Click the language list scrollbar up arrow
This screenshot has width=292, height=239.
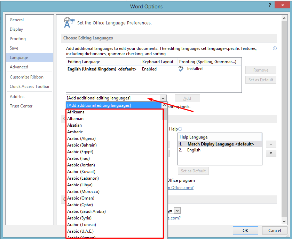click(x=164, y=105)
